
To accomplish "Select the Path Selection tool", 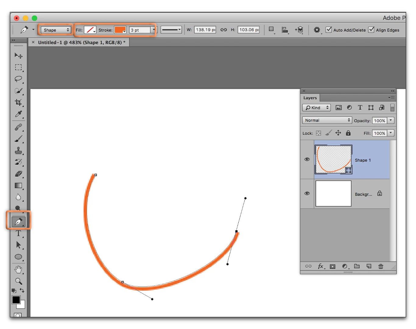I will point(18,245).
